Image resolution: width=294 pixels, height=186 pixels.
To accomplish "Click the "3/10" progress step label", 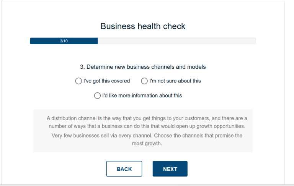I will point(64,41).
